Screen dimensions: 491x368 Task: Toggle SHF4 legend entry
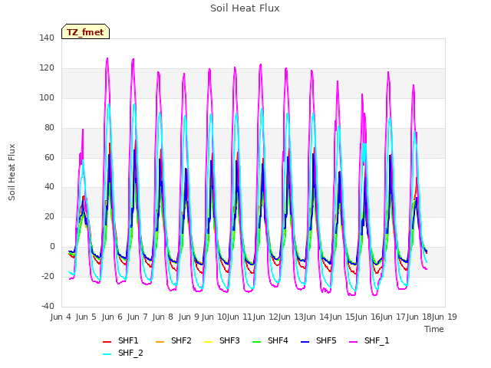tap(270, 340)
